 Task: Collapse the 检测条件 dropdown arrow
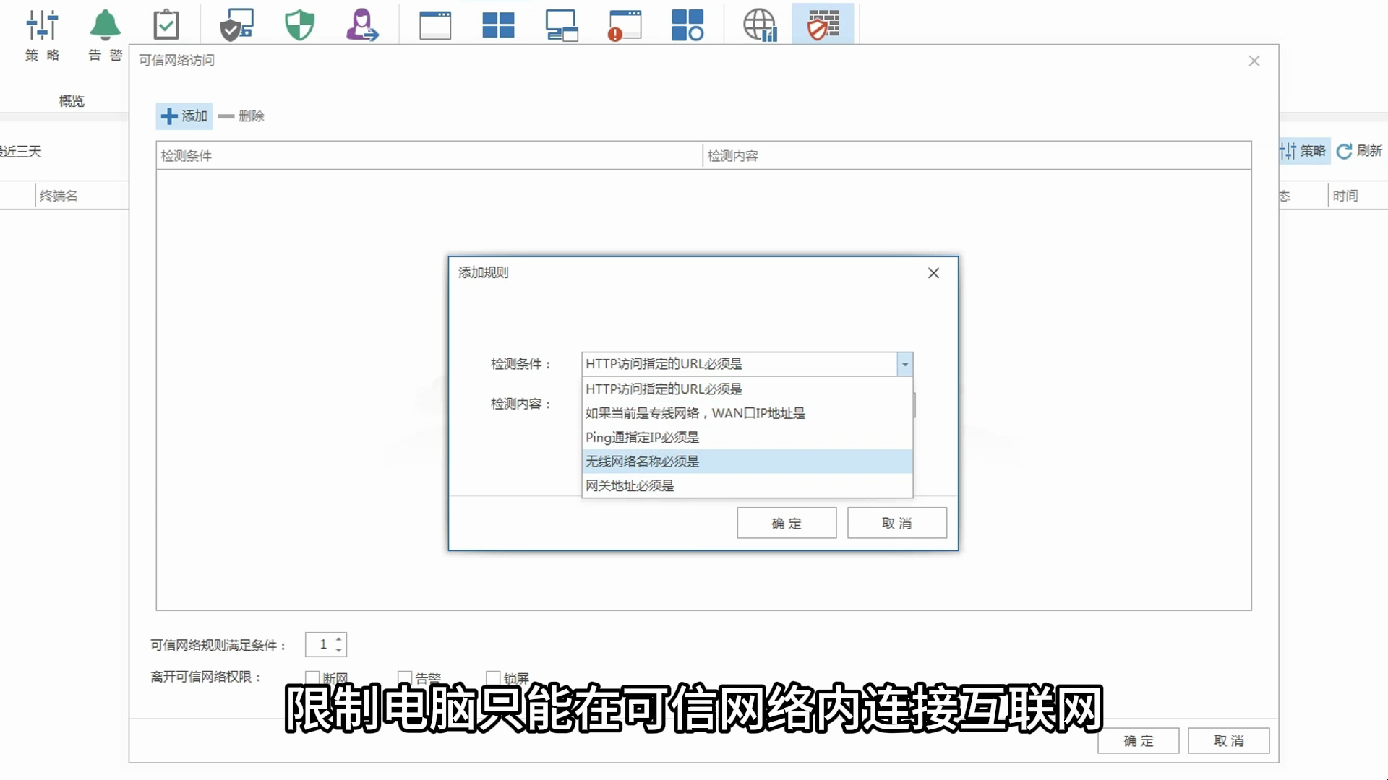click(x=904, y=364)
